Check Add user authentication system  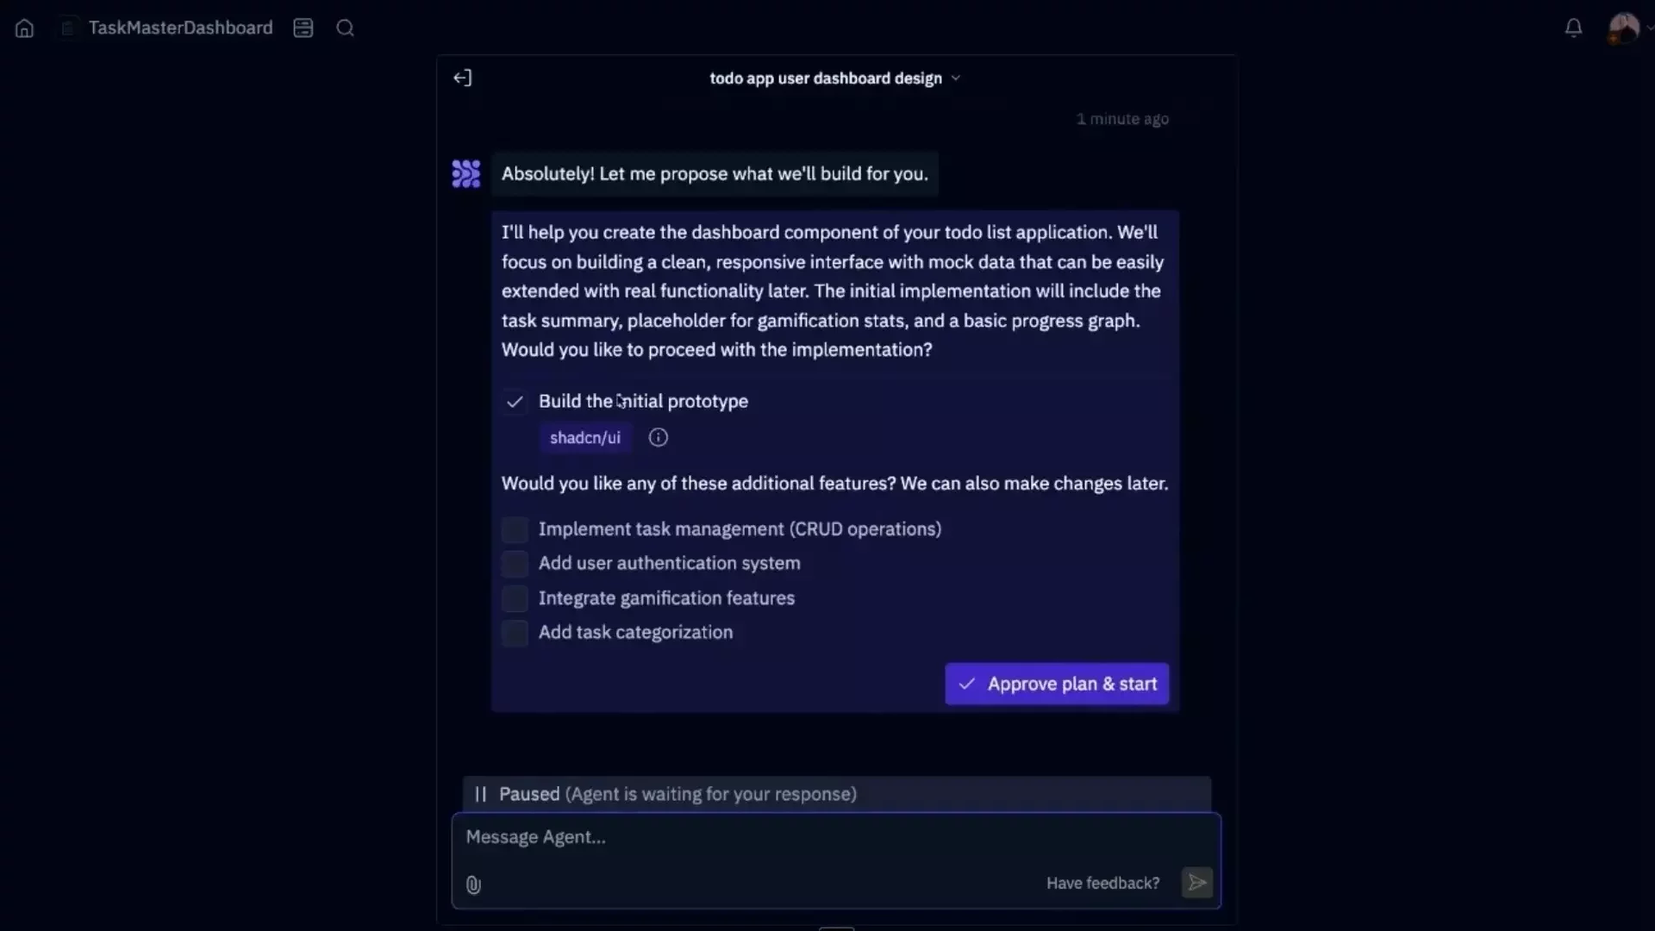click(x=515, y=564)
